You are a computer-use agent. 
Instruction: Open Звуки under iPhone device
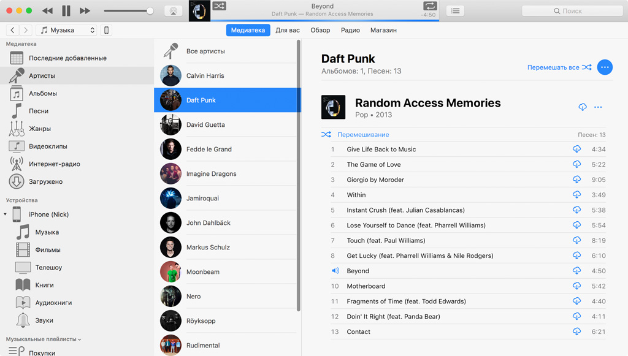pos(77,320)
